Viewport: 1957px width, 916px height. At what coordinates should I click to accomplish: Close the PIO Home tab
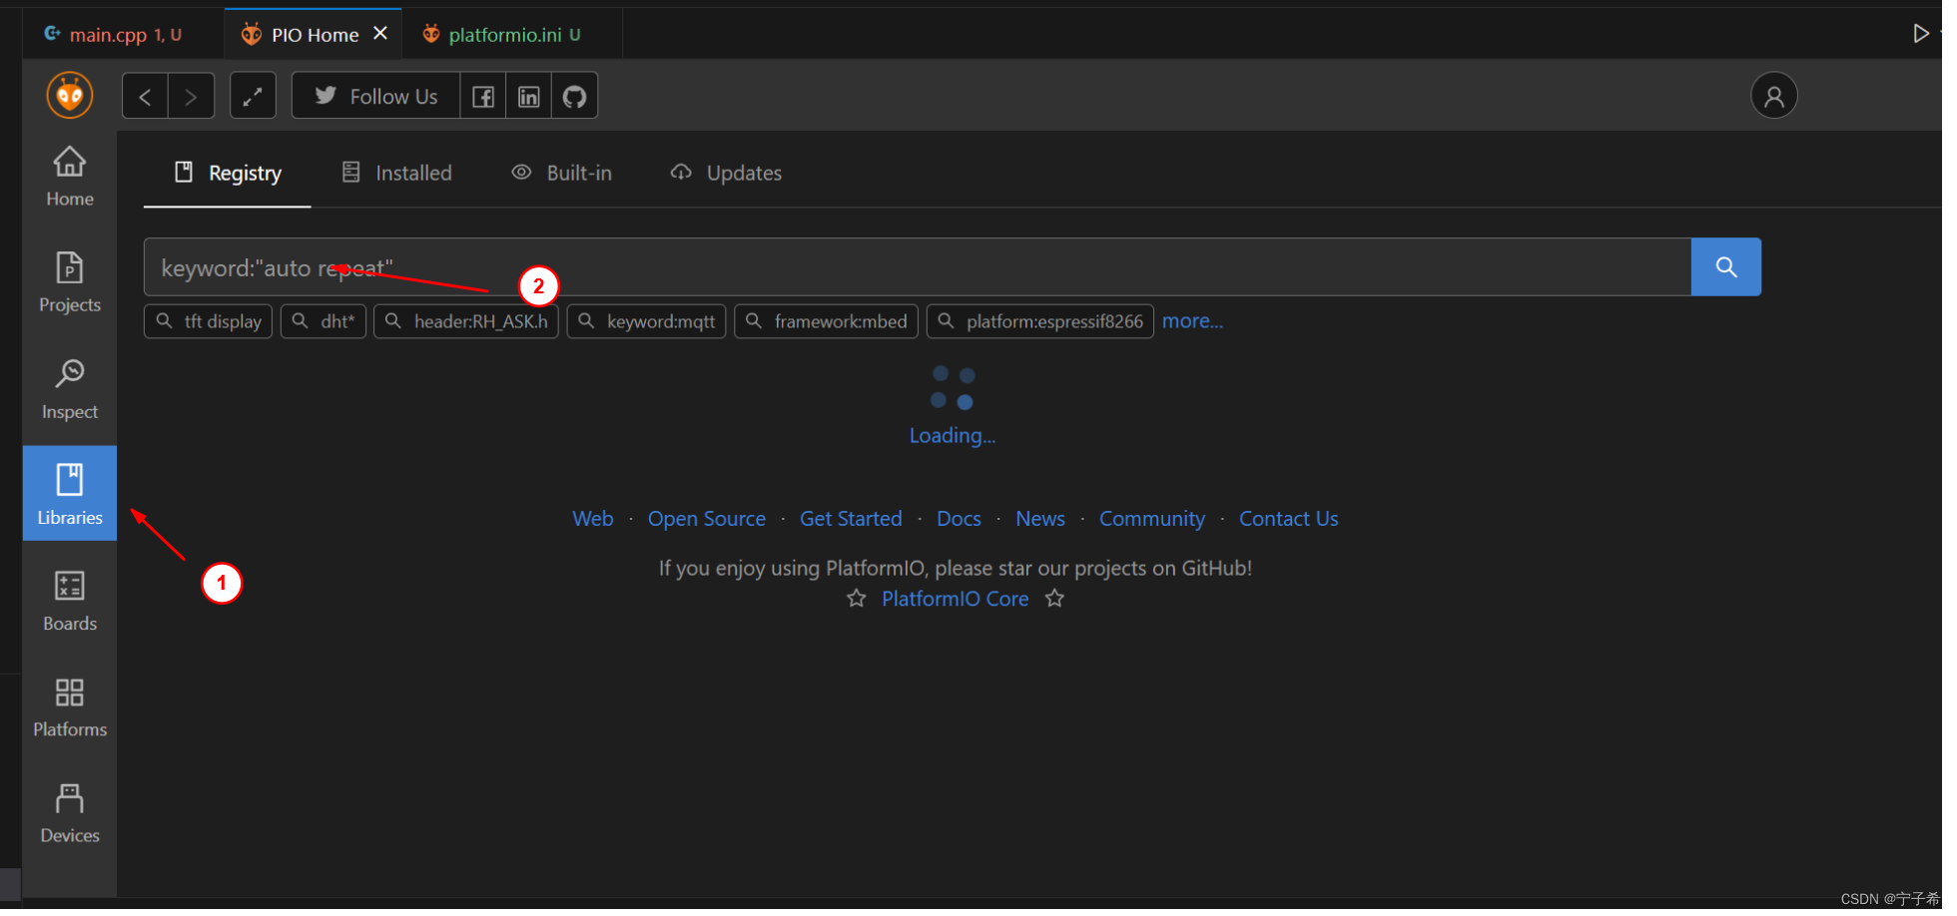coord(382,34)
